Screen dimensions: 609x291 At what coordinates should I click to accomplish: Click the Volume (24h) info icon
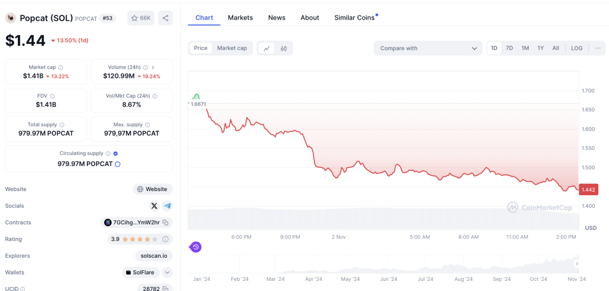145,67
